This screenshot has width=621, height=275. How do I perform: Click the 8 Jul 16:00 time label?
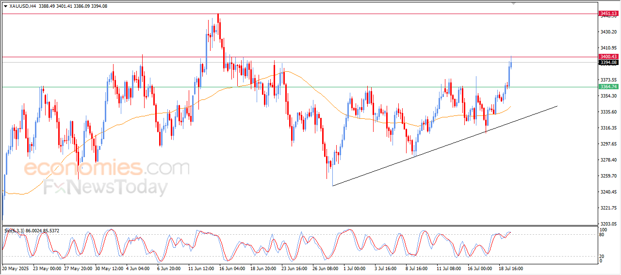click(x=418, y=268)
